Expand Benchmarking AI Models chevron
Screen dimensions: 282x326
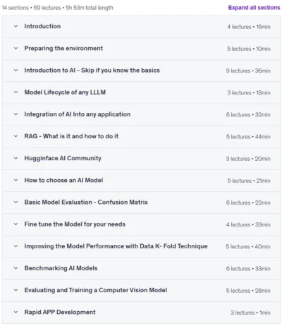coord(16,268)
